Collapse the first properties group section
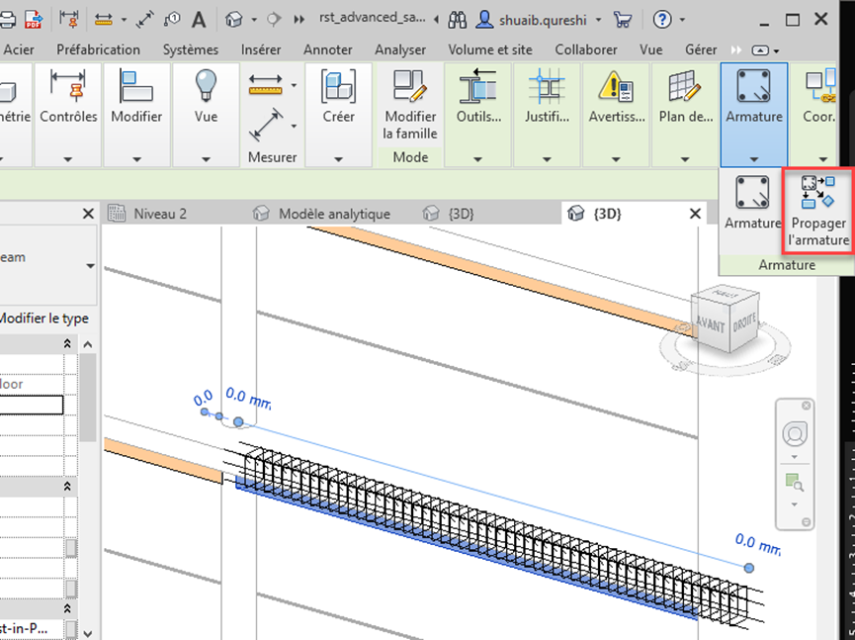 click(x=68, y=343)
